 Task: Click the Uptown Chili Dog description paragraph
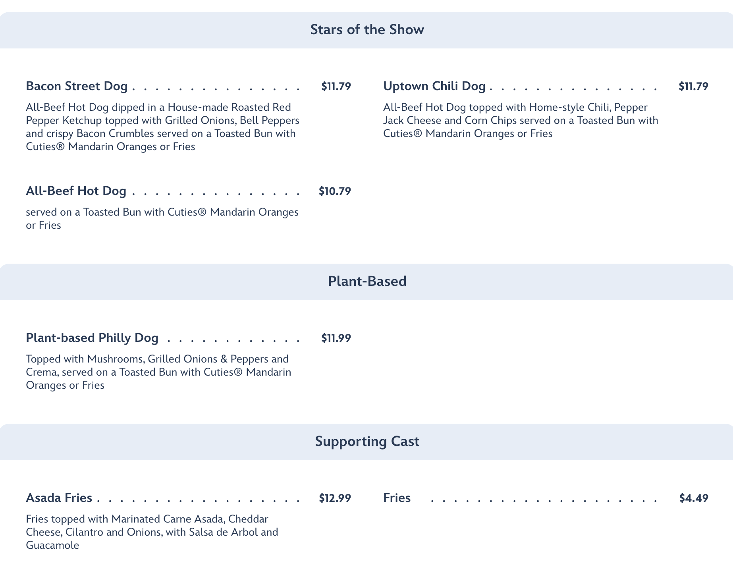[x=520, y=120]
